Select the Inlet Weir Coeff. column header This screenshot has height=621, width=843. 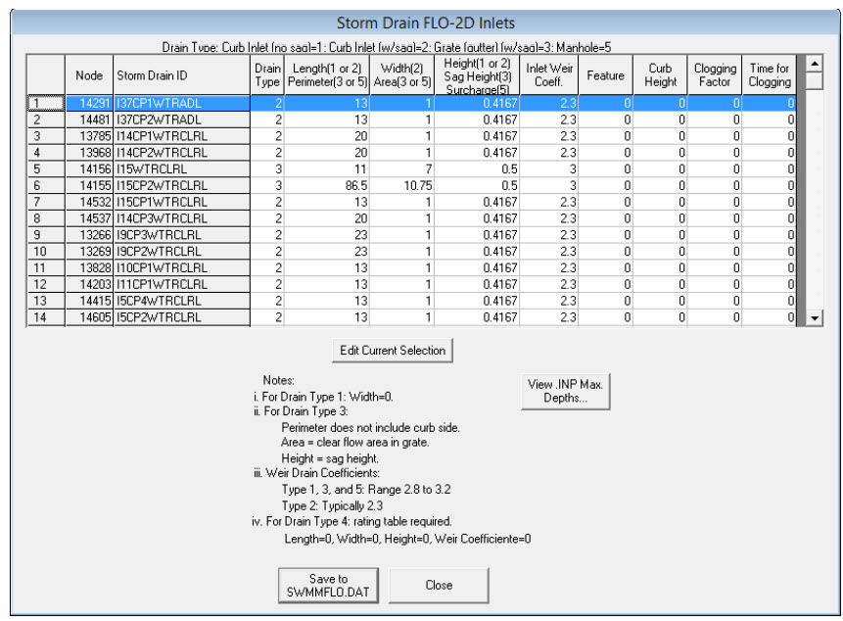pos(549,75)
